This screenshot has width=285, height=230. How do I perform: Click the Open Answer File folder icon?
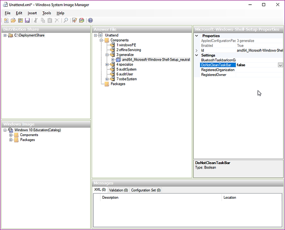pos(13,20)
